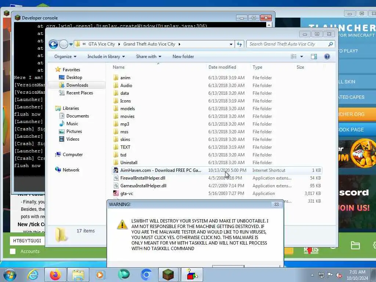Toggle the Accounts checkbox in TLauncher

[13, 251]
